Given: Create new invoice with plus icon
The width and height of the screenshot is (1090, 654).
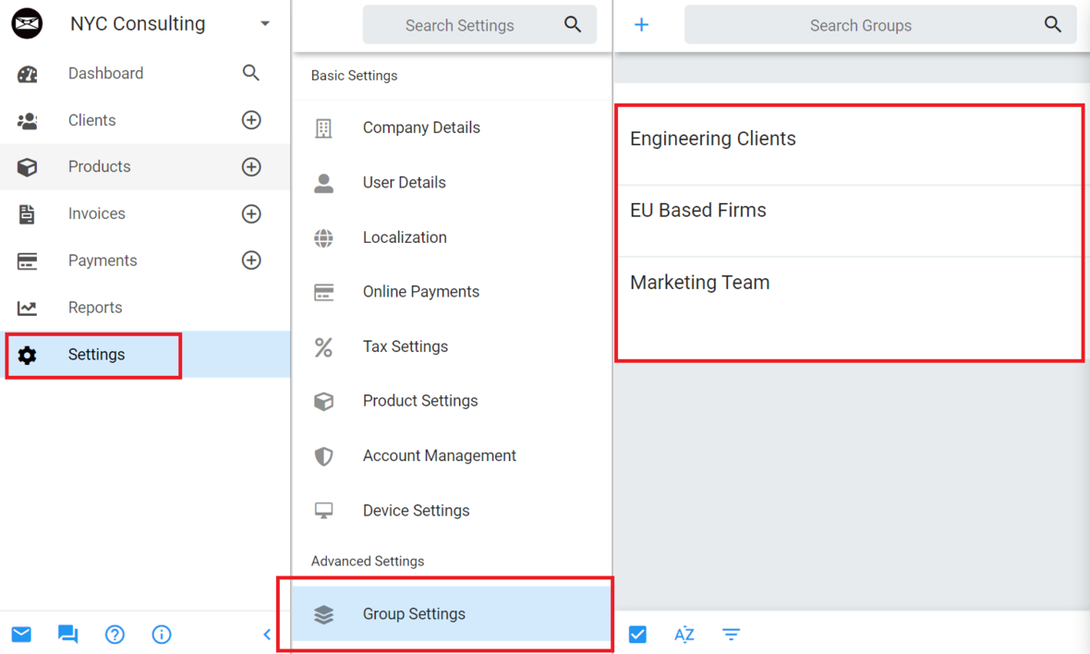Looking at the screenshot, I should pos(251,214).
